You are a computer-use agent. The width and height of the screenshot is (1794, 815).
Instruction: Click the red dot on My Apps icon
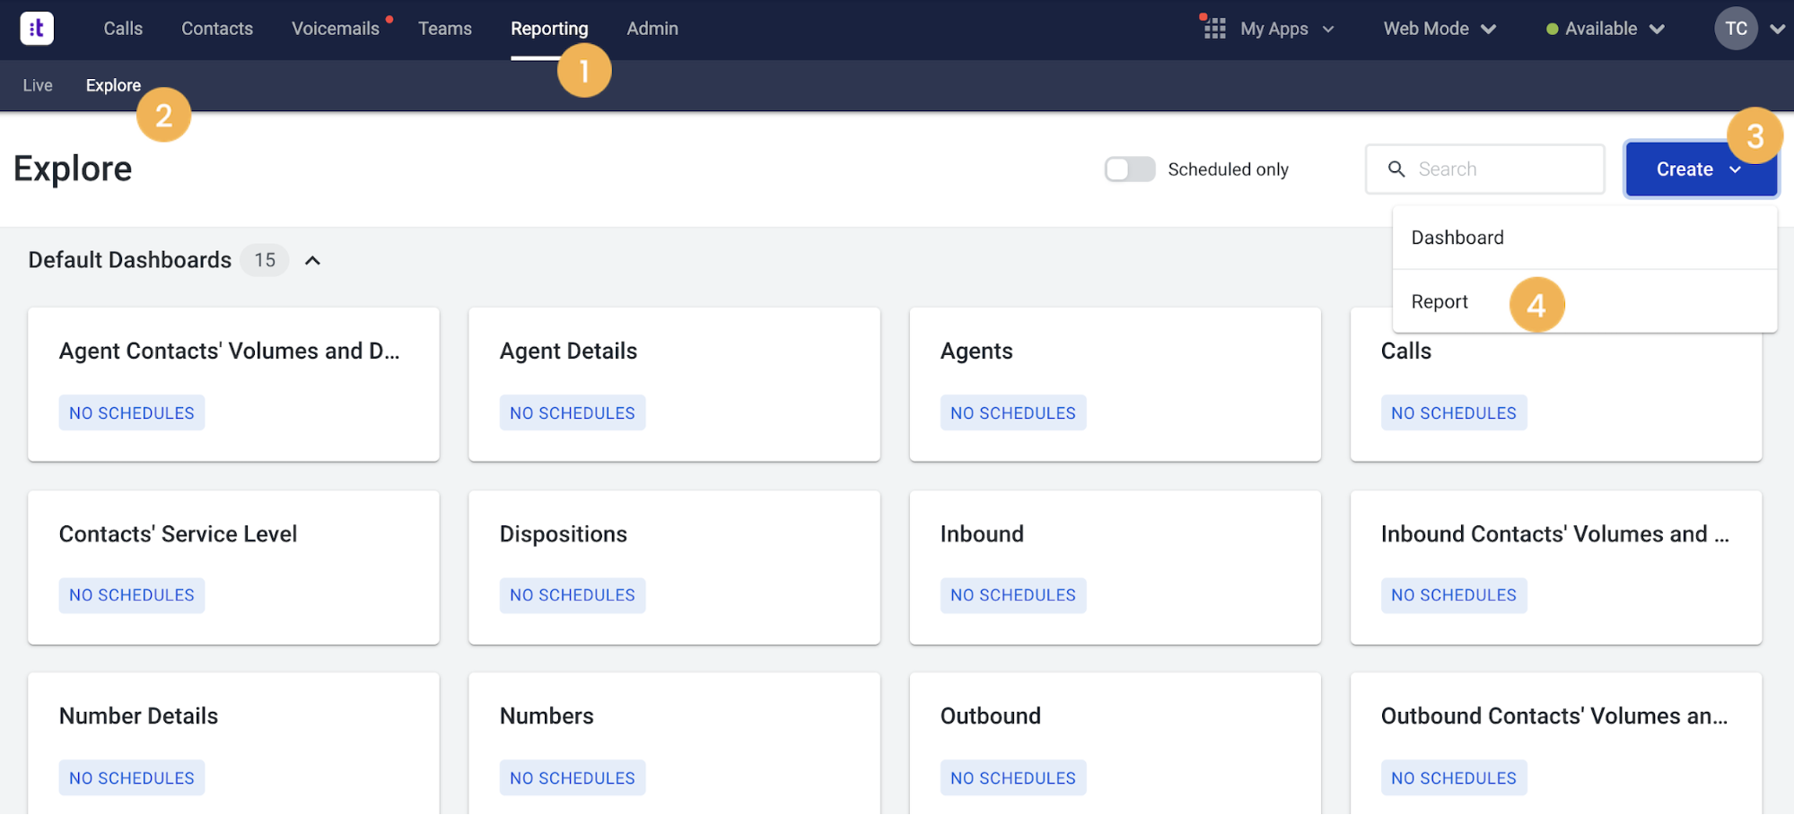[x=1203, y=16]
